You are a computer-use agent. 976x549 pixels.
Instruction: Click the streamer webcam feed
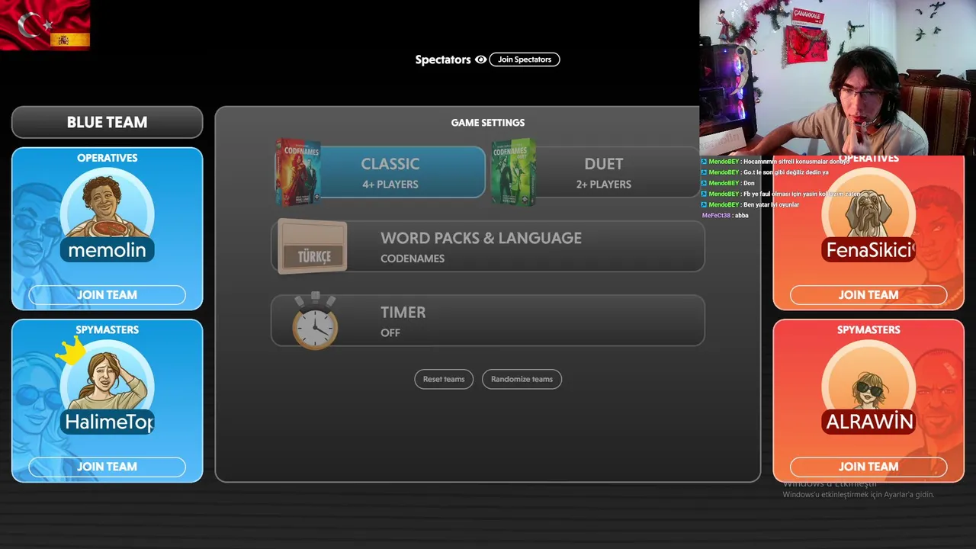click(x=837, y=78)
